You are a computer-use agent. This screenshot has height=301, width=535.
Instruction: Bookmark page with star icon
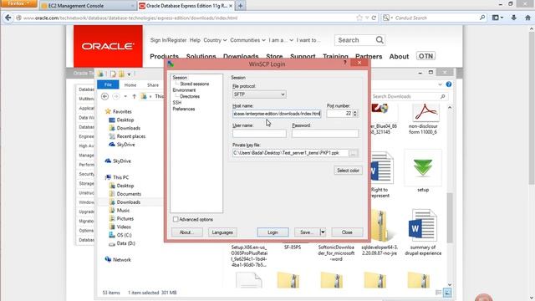pyautogui.click(x=359, y=18)
